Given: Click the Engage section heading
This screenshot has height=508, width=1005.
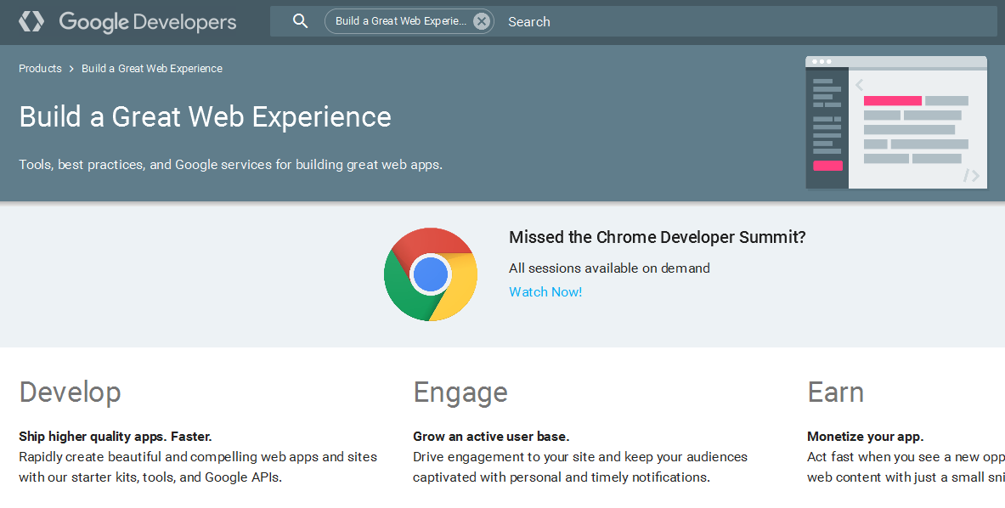Looking at the screenshot, I should point(460,392).
